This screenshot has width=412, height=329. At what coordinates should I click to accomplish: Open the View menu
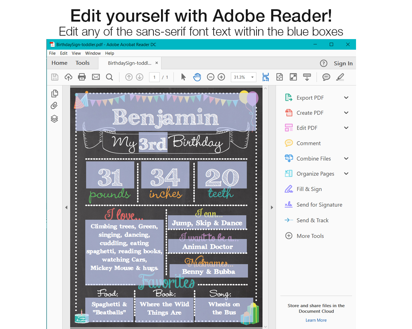point(76,53)
